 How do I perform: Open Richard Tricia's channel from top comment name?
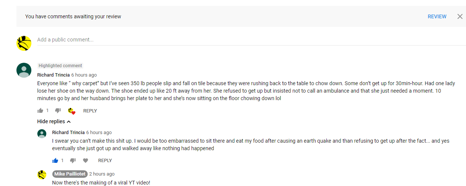pos(53,75)
